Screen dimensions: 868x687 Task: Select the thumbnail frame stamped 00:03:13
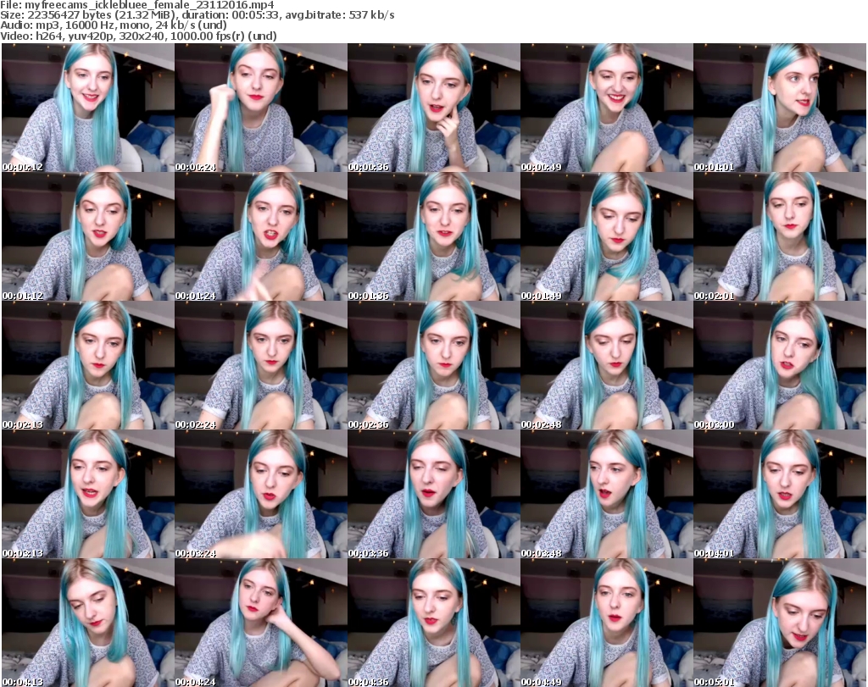(x=88, y=494)
